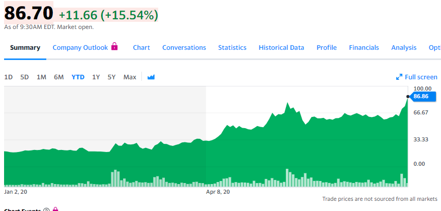This screenshot has height=211, width=441.
Task: Click the 86.86 current price marker
Action: 421,96
